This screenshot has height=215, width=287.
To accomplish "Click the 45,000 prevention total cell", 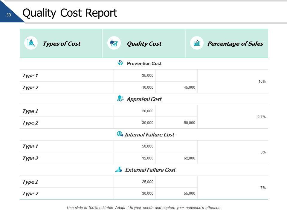I will tap(190, 87).
